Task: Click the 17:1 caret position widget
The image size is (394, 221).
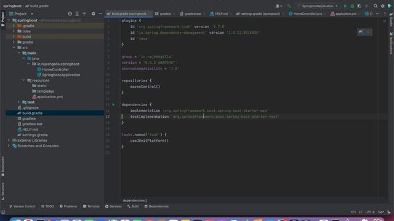Action: (353, 212)
